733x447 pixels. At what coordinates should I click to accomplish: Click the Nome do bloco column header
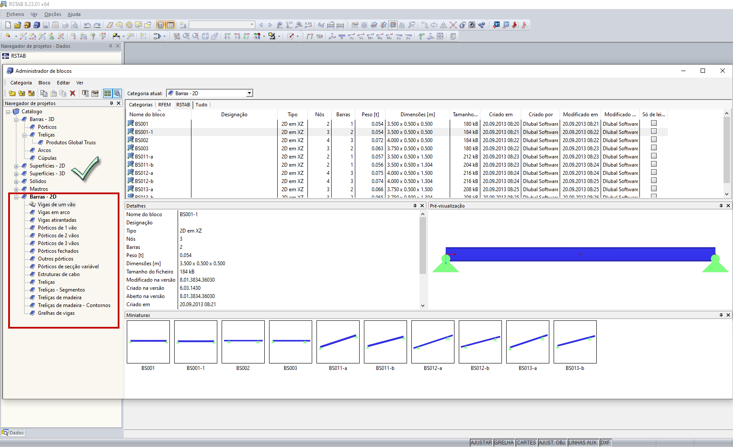[x=147, y=115]
